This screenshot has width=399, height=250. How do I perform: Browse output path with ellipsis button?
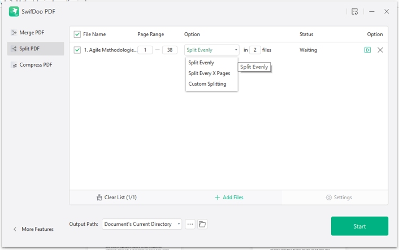(190, 224)
